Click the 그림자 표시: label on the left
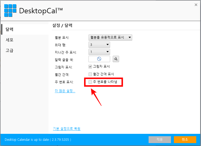This screenshot has width=201, height=146. pos(63,67)
